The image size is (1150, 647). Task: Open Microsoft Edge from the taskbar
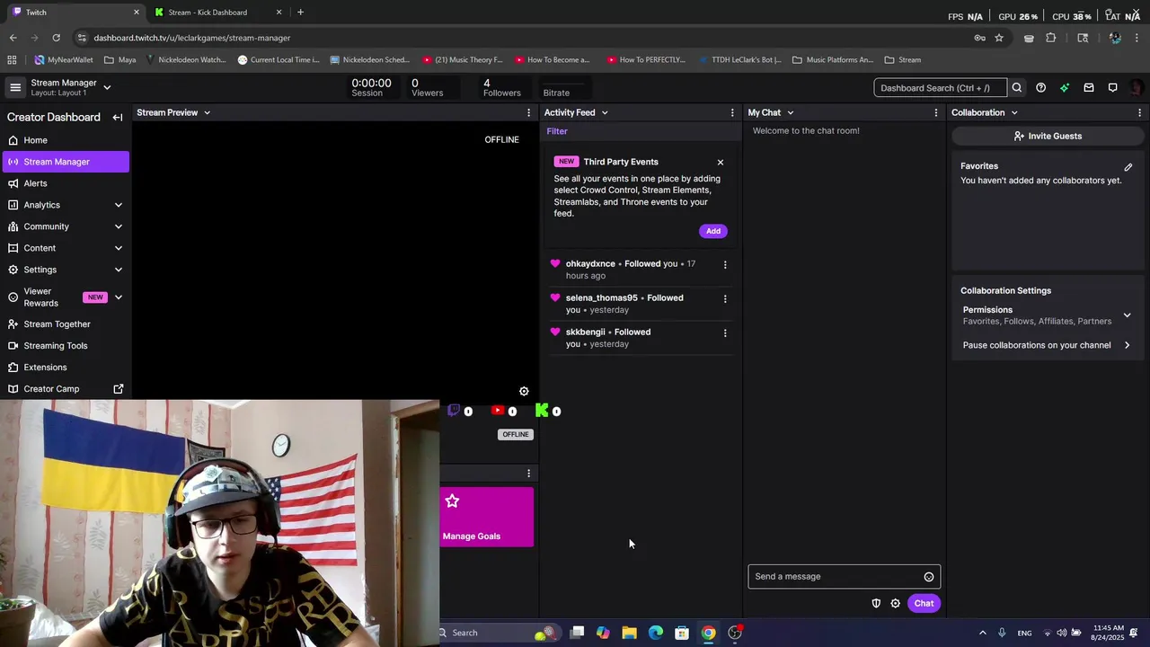pos(656,633)
